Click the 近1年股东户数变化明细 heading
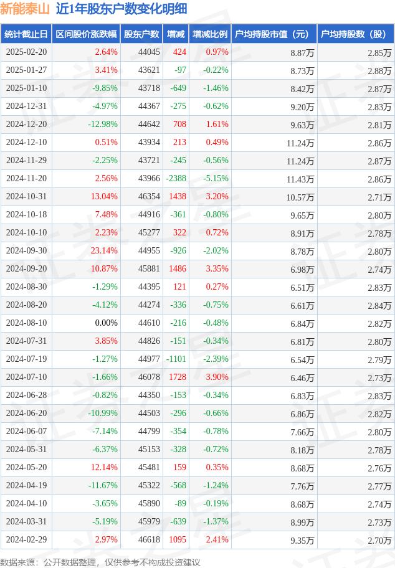Screen dimensions: 395x568 click(x=121, y=9)
